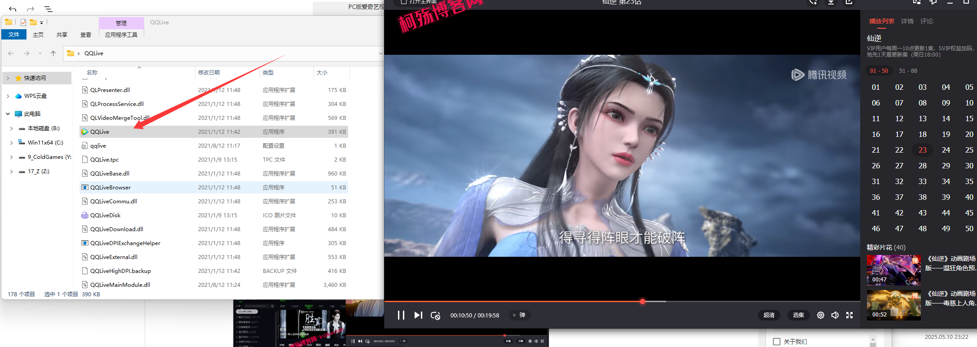This screenshot has height=347, width=977.
Task: Click the properties checkmark quick-access icon
Action: pos(23,22)
